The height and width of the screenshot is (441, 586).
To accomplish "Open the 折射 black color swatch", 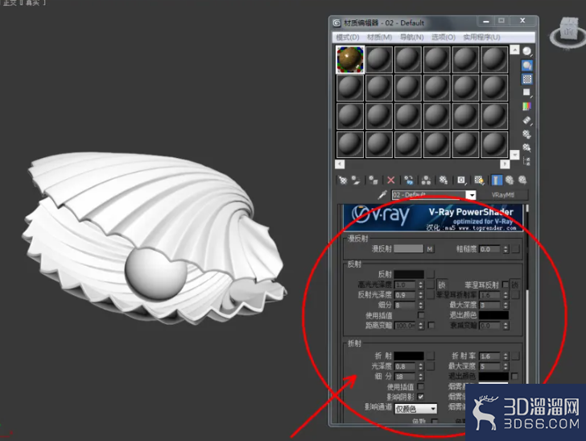I will click(408, 356).
